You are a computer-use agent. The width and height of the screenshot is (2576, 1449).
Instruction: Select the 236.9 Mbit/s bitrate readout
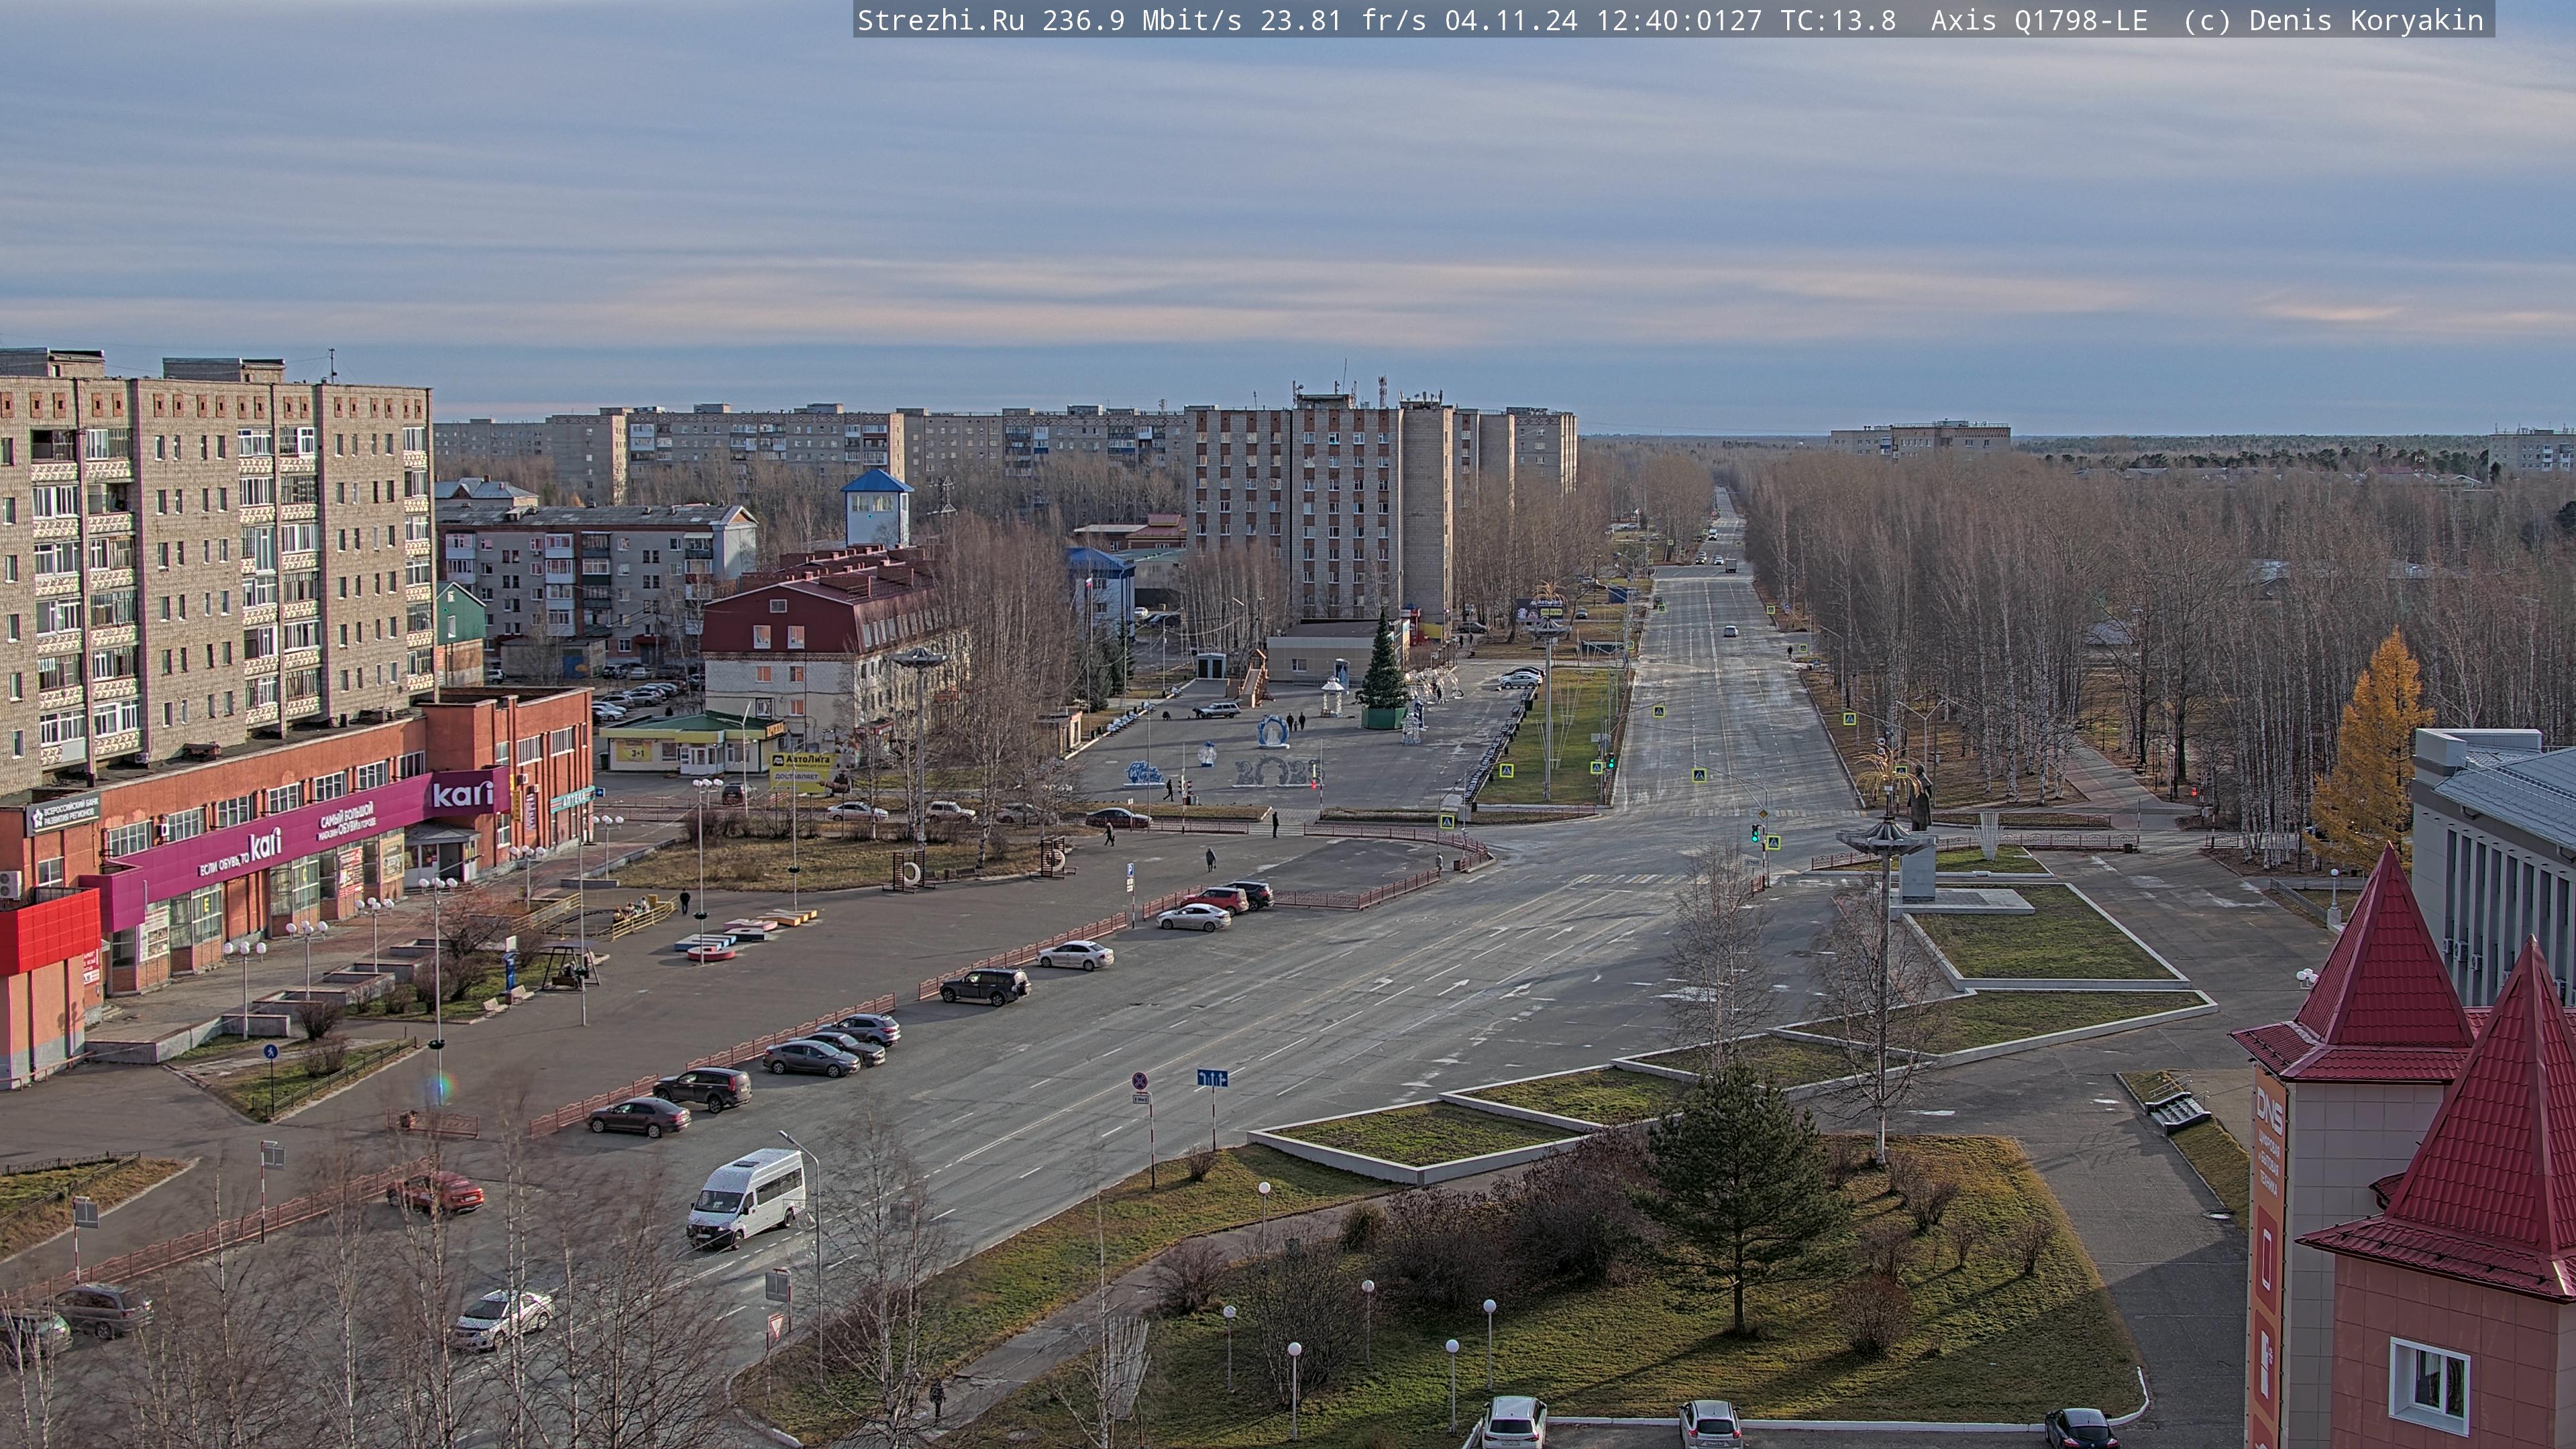[1142, 21]
